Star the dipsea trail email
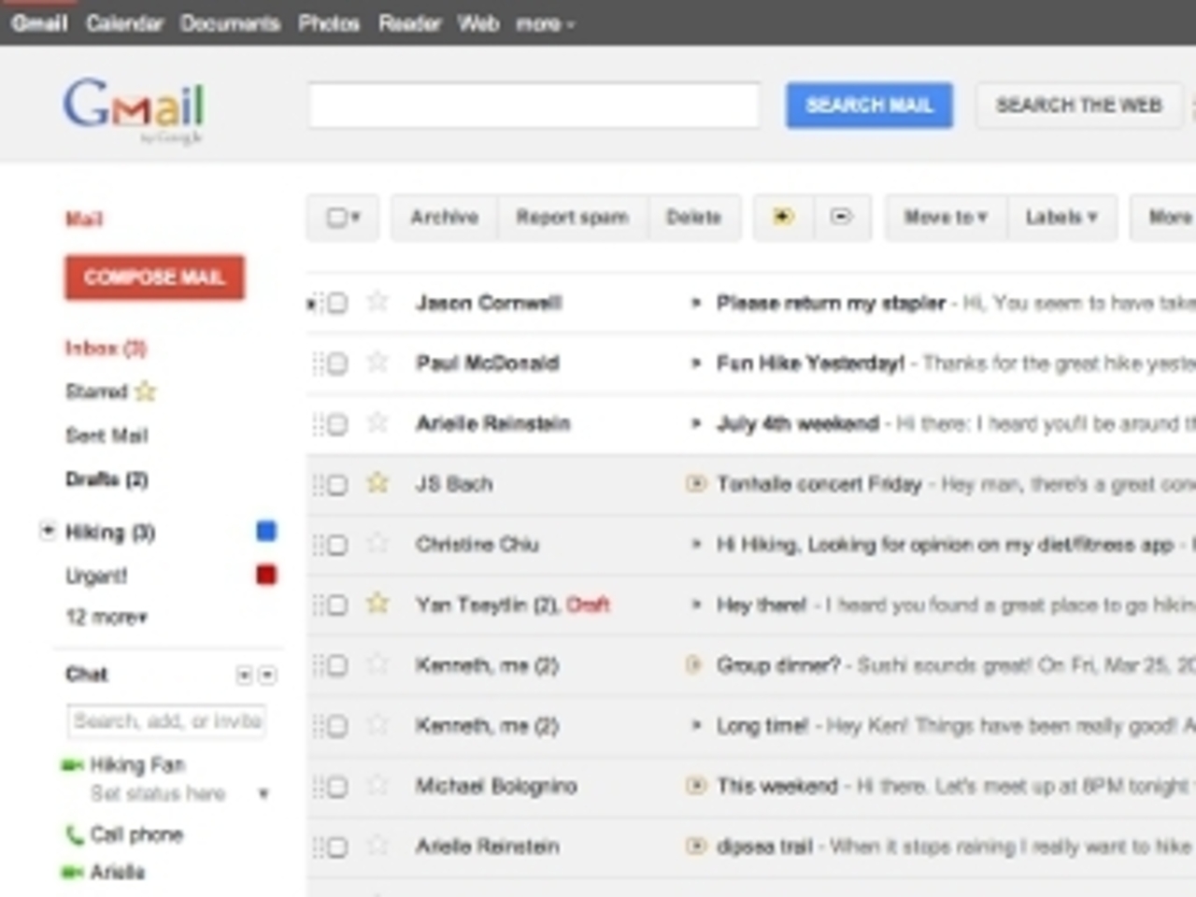Screen dimensions: 1196x897 [377, 846]
